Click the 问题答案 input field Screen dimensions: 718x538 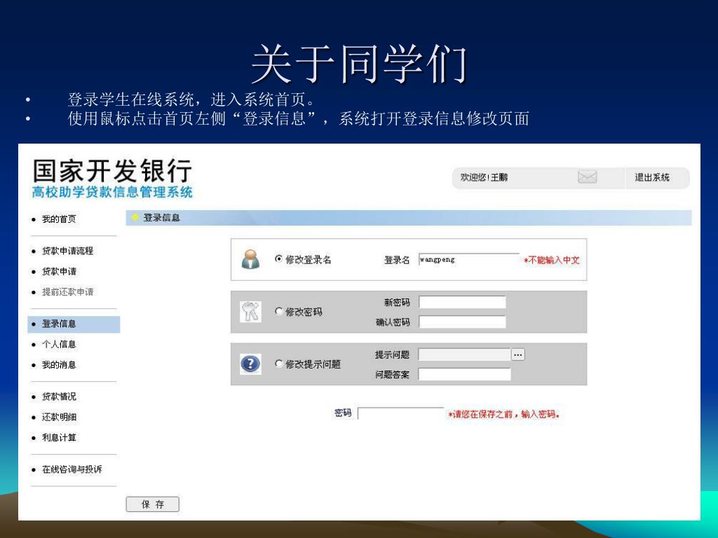pyautogui.click(x=464, y=374)
